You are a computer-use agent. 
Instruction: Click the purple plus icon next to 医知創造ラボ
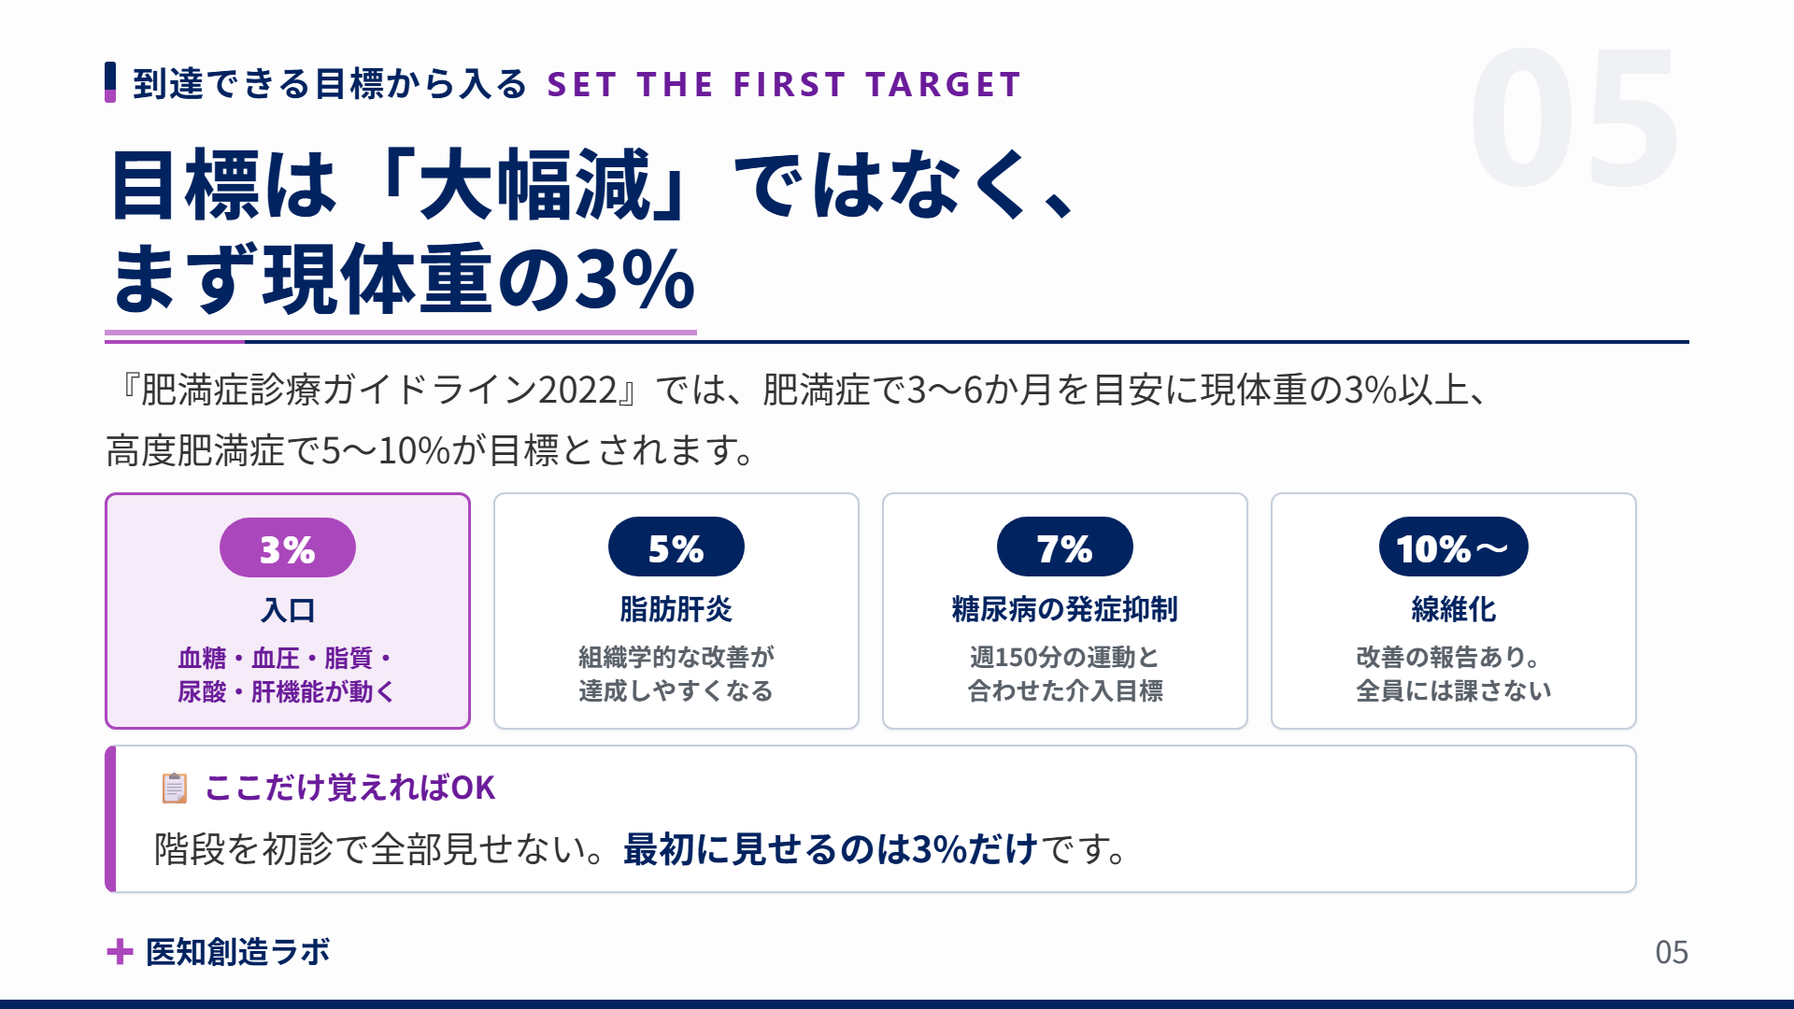120,952
